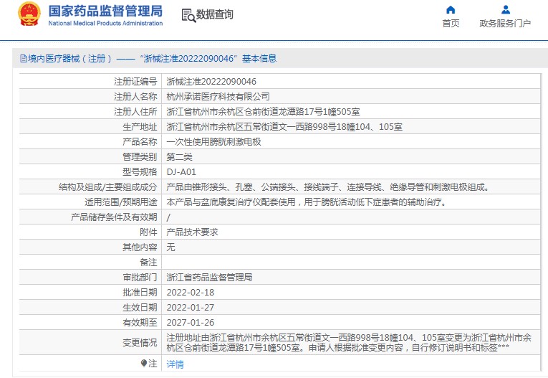Go to 数据查询 section
Viewport: 548px width, 378px height.
[214, 14]
